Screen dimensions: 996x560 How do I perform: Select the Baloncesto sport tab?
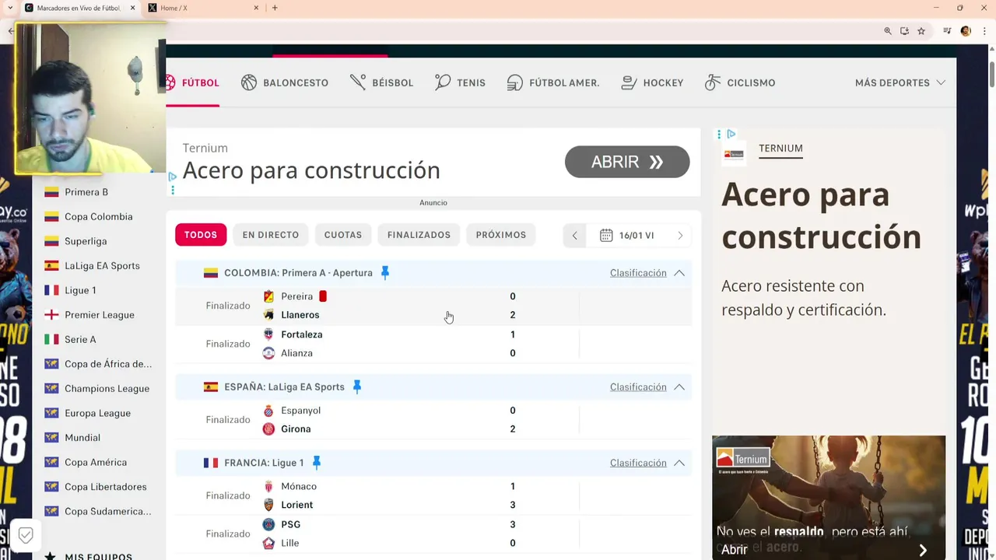(285, 82)
